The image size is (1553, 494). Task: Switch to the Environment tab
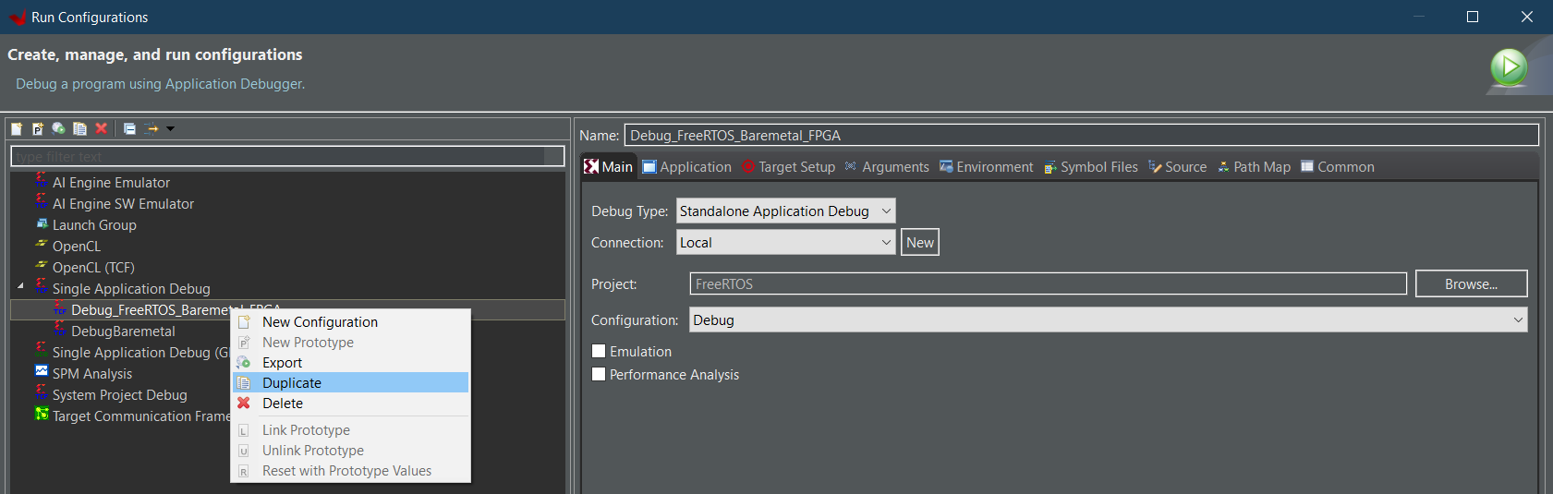[x=986, y=167]
